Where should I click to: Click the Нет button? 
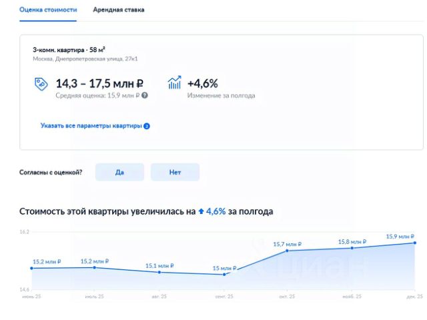[x=175, y=172]
